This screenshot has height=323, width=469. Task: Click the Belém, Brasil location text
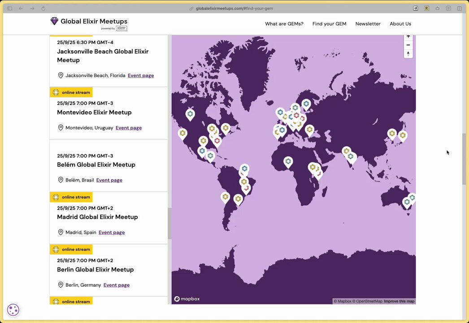(79, 180)
